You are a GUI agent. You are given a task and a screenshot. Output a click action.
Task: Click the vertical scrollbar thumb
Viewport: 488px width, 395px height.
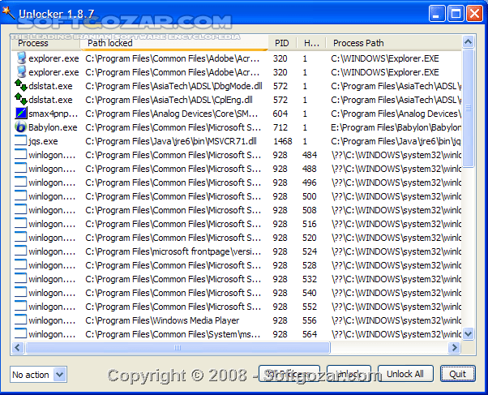click(469, 108)
